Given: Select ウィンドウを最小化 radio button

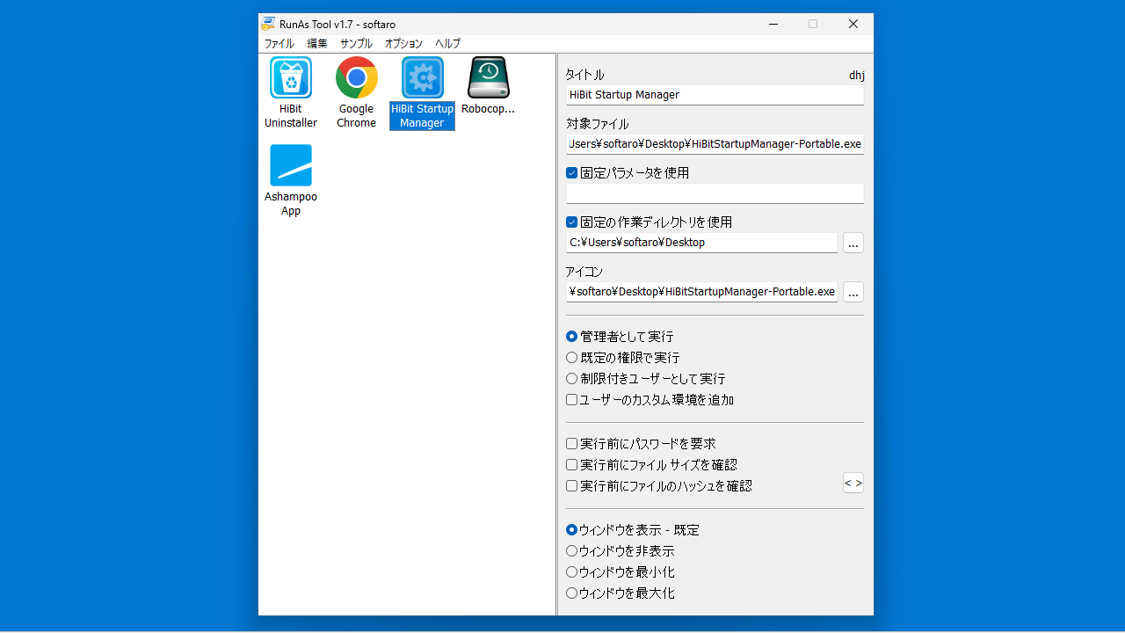Looking at the screenshot, I should click(572, 572).
